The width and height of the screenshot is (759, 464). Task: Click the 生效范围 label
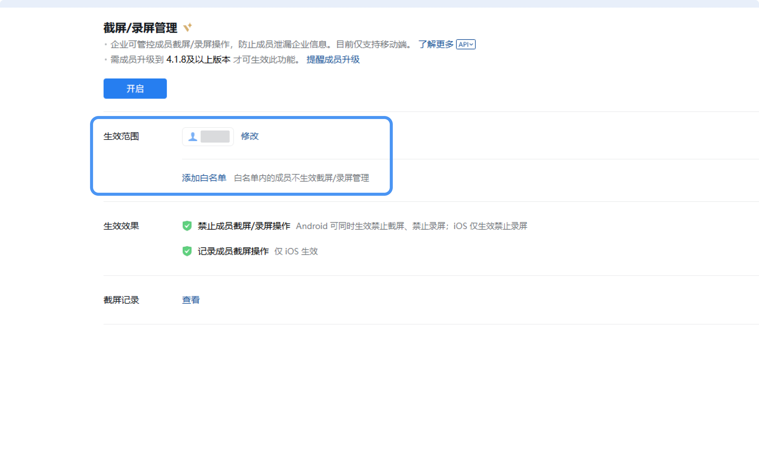(121, 136)
